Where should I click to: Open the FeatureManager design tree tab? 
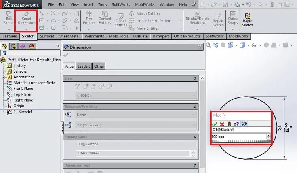tap(4, 46)
